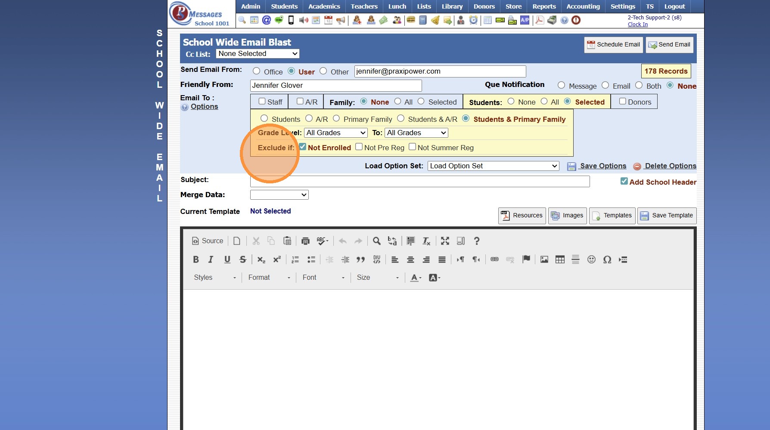Click the Find magnifier icon in editor

pos(376,241)
